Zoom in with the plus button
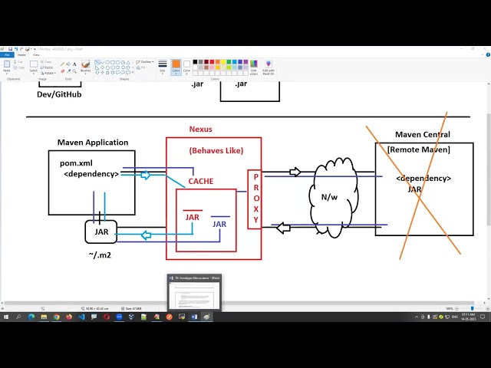The width and height of the screenshot is (491, 368). coord(488,308)
